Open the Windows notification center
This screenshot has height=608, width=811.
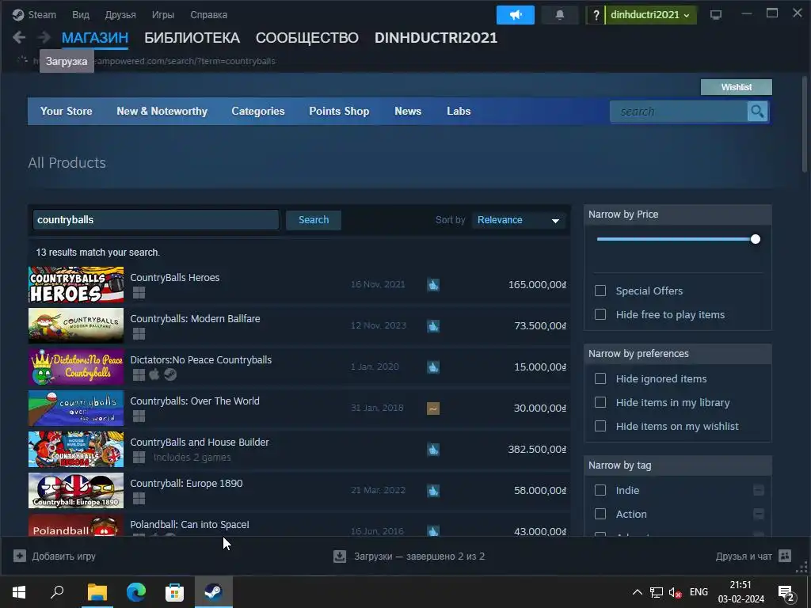786,593
